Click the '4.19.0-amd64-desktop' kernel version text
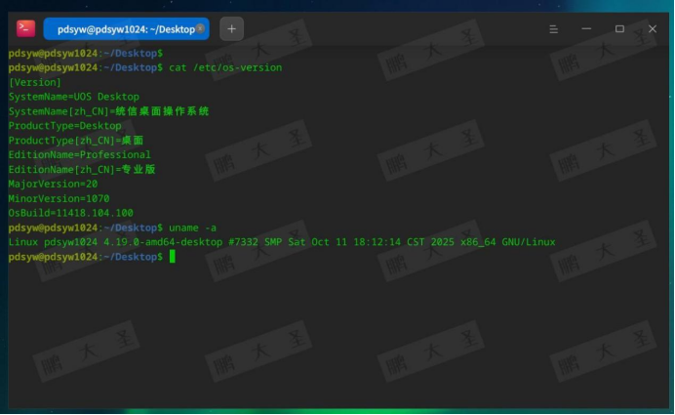The height and width of the screenshot is (415, 675). pos(163,242)
